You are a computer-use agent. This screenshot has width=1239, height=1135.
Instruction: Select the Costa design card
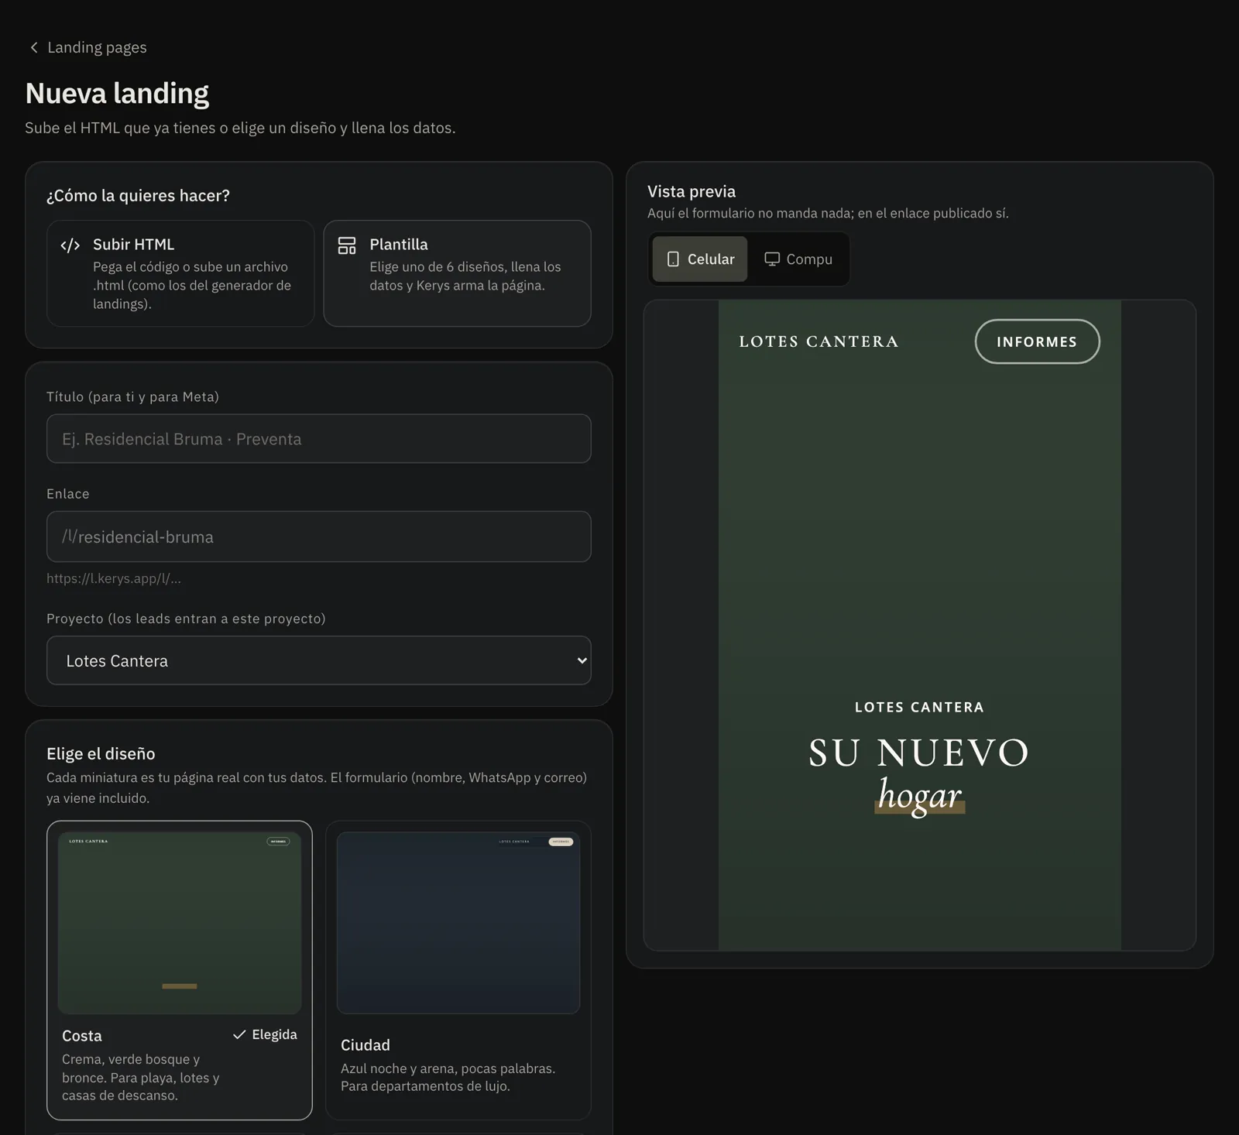pyautogui.click(x=180, y=970)
